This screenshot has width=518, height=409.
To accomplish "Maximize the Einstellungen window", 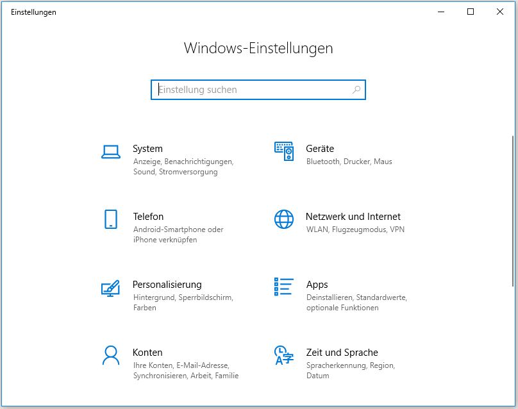I will point(471,12).
